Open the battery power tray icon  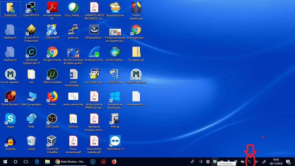(243, 162)
